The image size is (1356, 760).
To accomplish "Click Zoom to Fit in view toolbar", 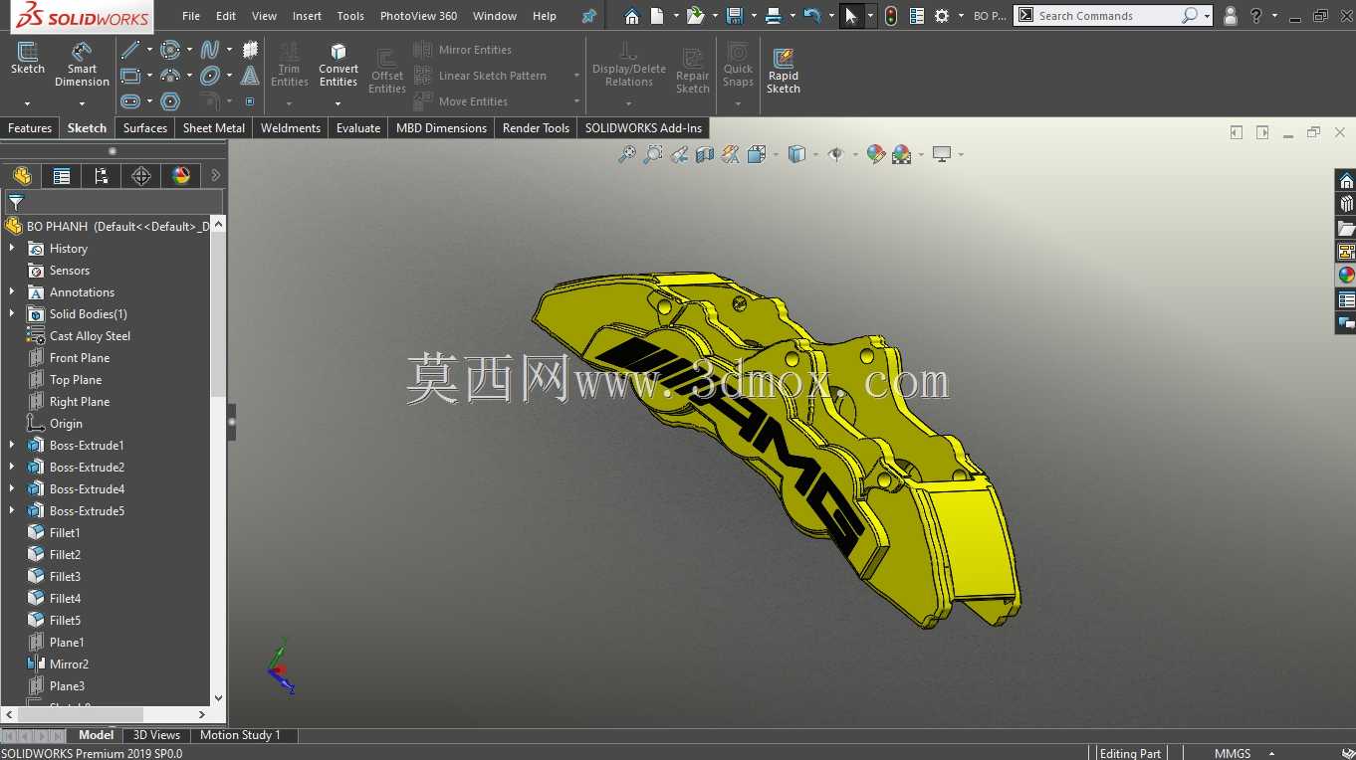I will [x=626, y=154].
